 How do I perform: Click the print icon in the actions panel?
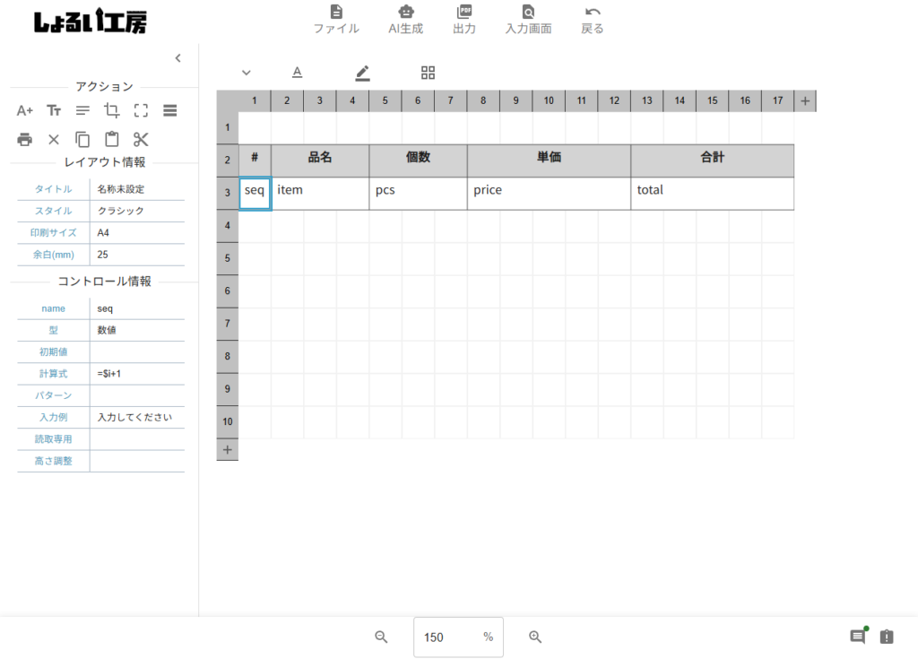25,139
